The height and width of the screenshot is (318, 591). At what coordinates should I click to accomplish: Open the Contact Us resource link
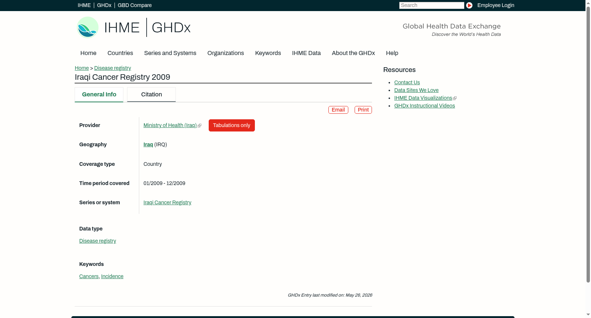point(407,82)
